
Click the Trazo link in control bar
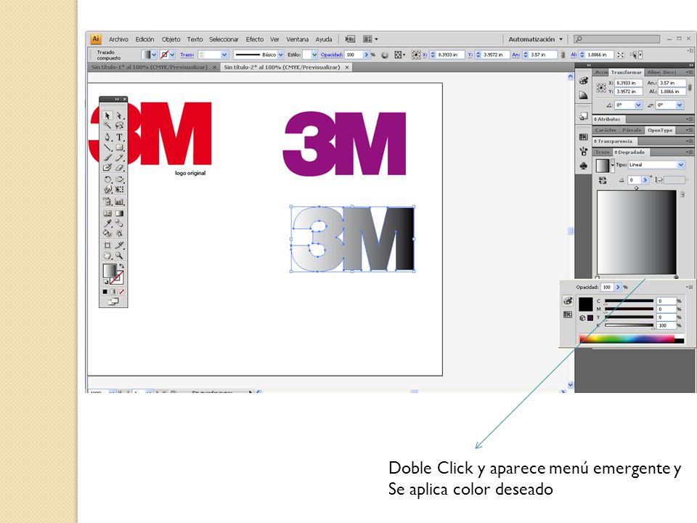coord(187,54)
